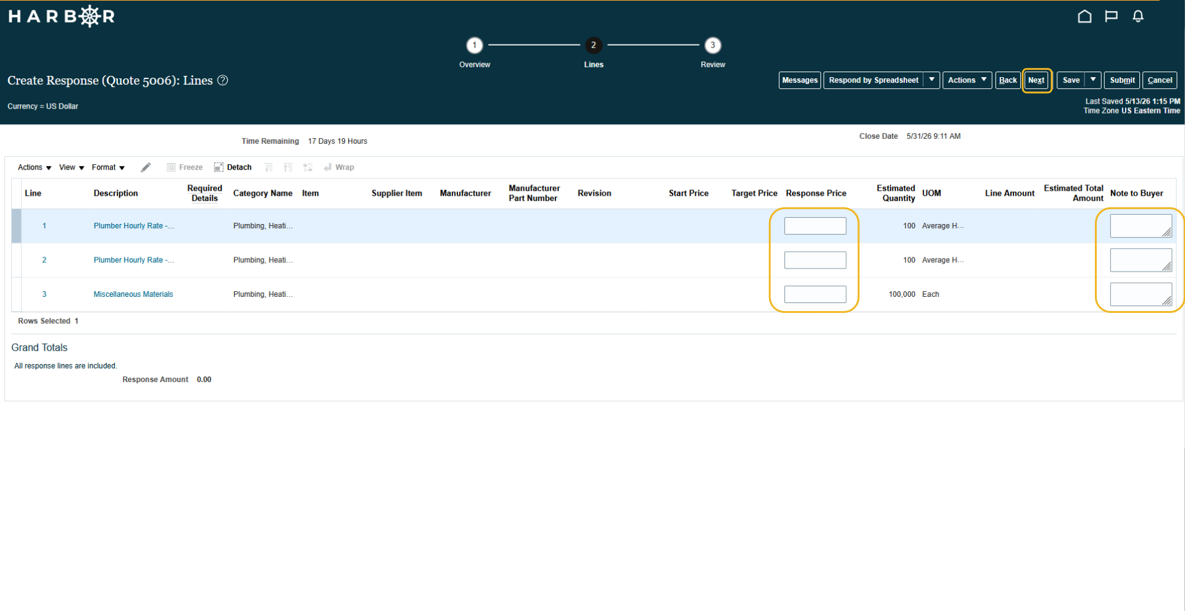
Task: Click Response Amount value 0.00
Action: click(x=204, y=380)
